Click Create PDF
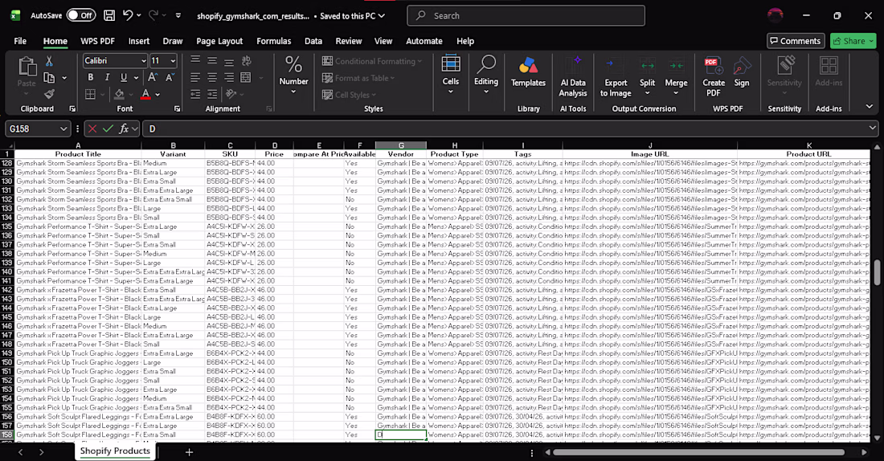Viewport: 884px width, 461px height. [x=714, y=76]
